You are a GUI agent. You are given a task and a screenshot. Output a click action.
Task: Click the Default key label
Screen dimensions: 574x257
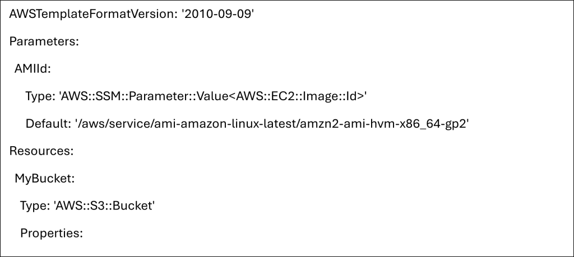point(45,123)
